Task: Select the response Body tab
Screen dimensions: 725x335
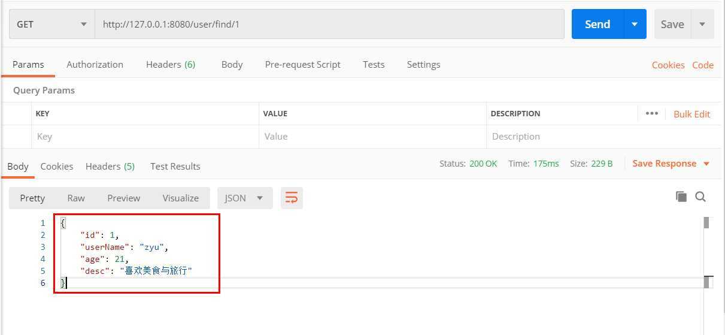Action: pyautogui.click(x=18, y=167)
